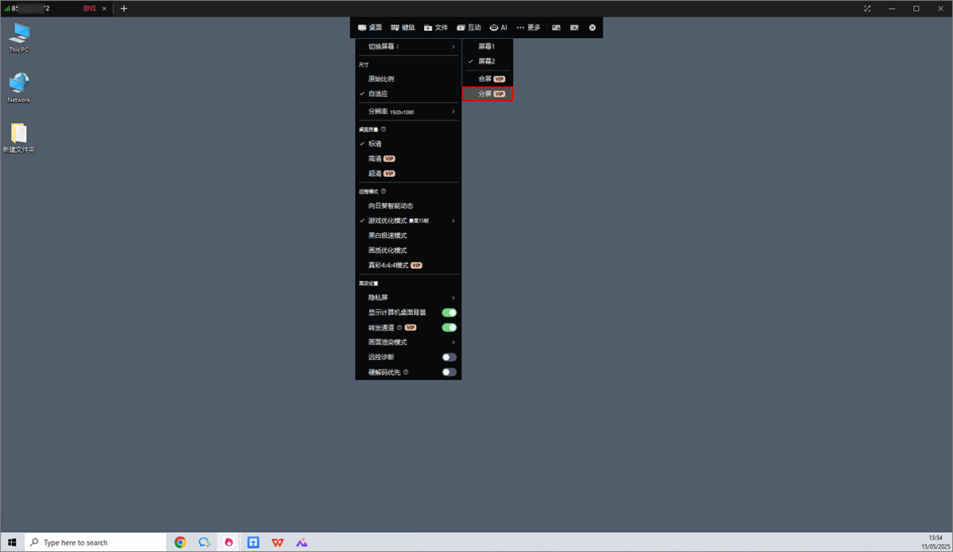The image size is (953, 552).
Task: Expand the 分辨率 1920x1080 submenu
Action: pyautogui.click(x=408, y=112)
